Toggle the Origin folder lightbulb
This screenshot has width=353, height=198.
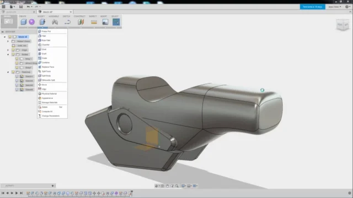(x=13, y=50)
